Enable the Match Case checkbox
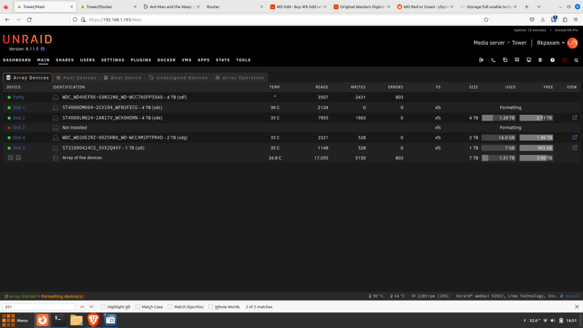583x328 pixels. [138, 307]
